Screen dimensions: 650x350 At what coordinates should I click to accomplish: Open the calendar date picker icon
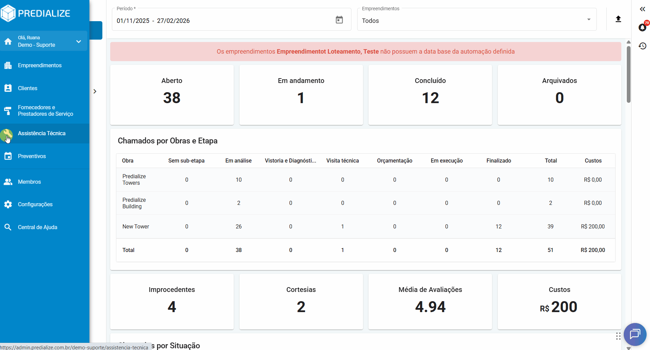[339, 20]
